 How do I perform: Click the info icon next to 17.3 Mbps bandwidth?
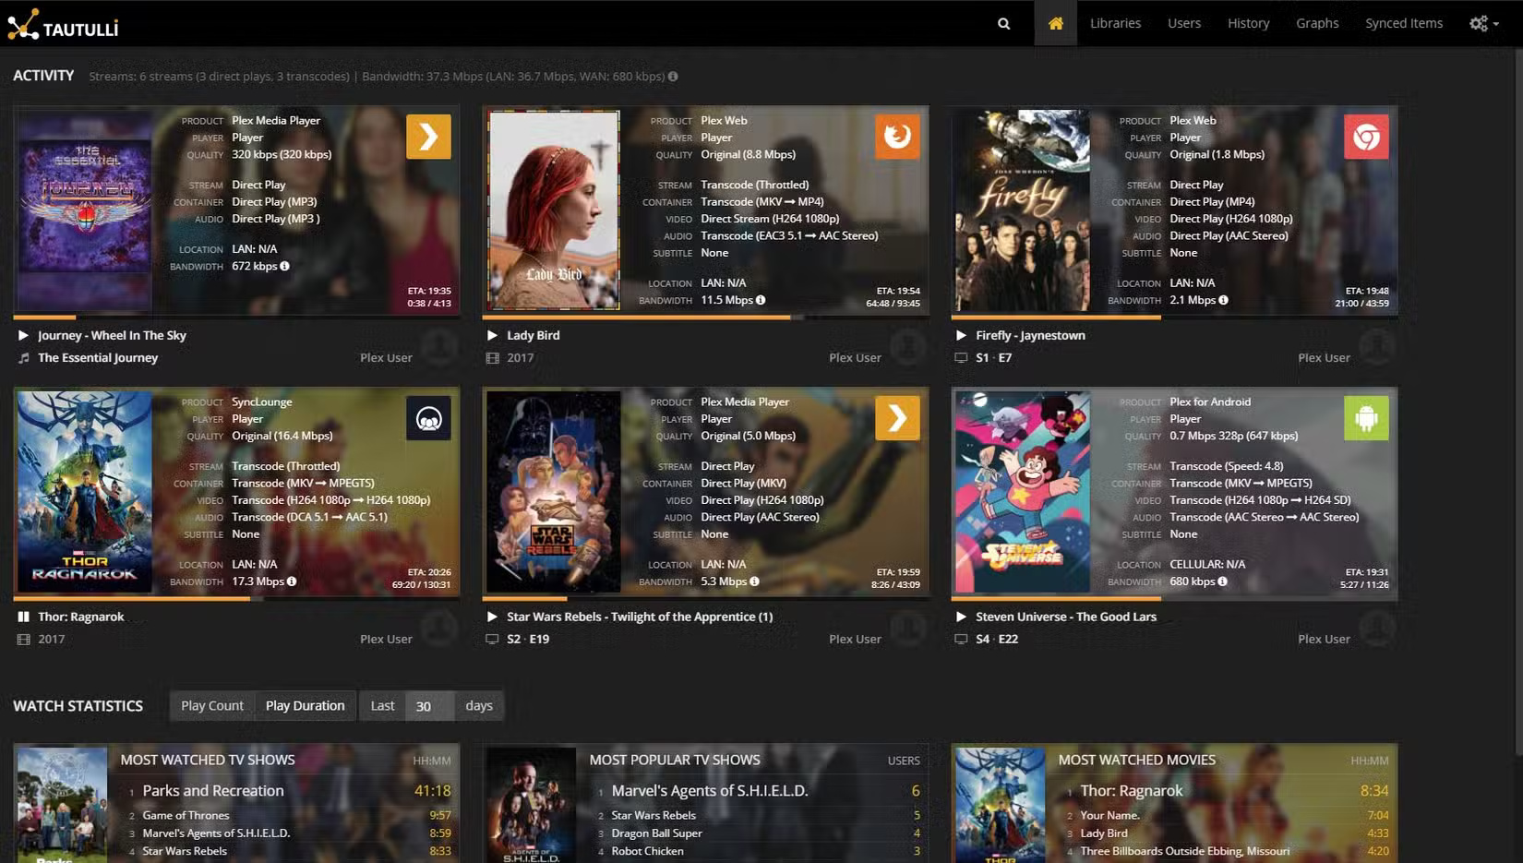(x=292, y=581)
